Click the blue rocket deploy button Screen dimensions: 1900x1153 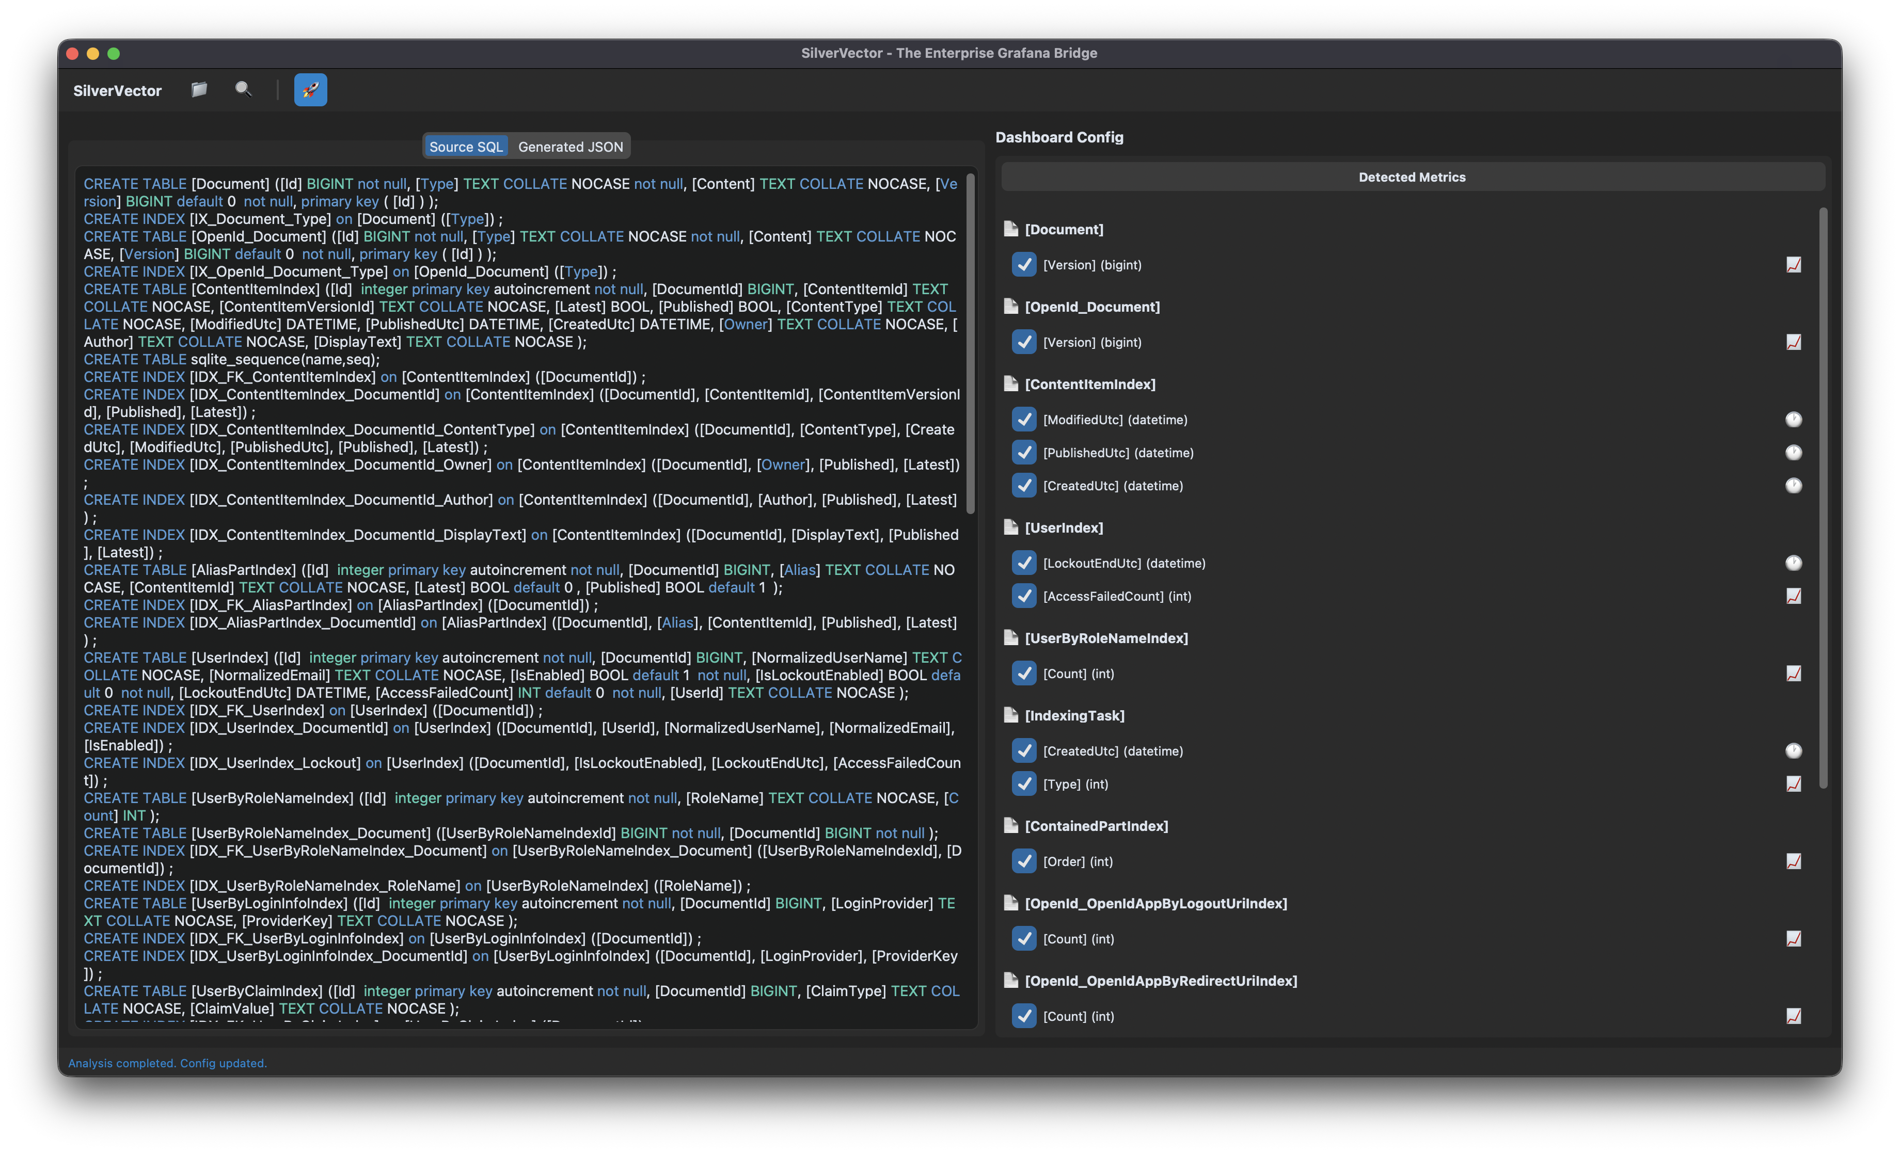click(310, 89)
